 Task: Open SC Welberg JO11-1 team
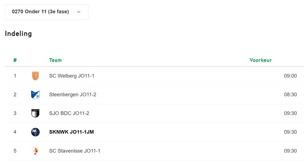pyautogui.click(x=72, y=76)
